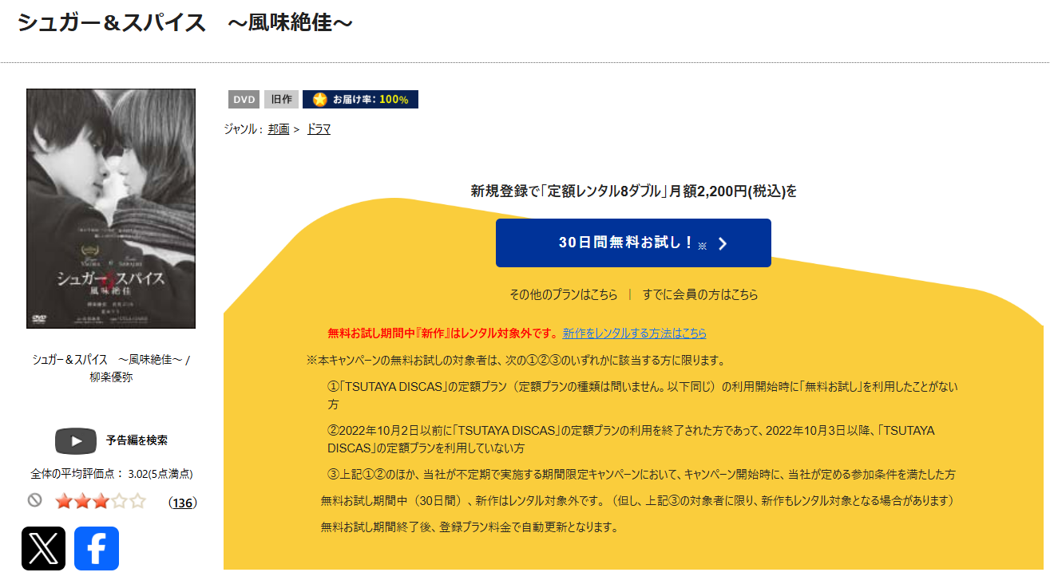This screenshot has height=584, width=1050.
Task: Click the fifth empty rating star
Action: [137, 502]
